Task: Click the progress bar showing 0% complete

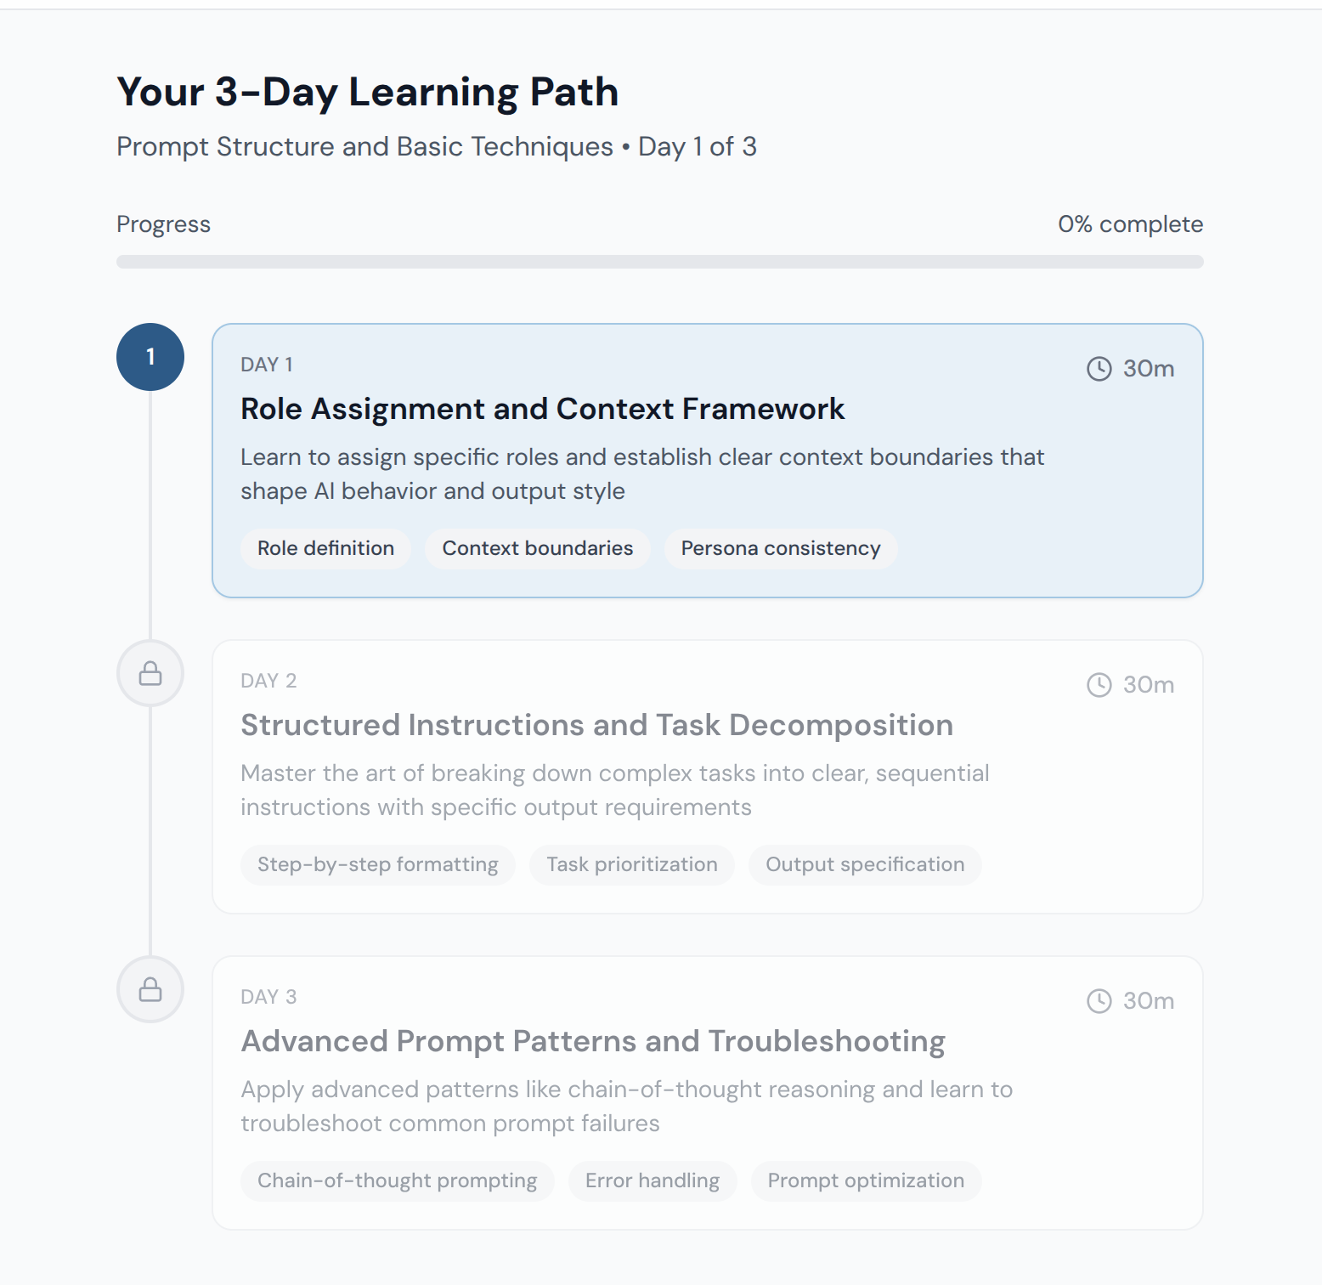Action: click(x=659, y=261)
